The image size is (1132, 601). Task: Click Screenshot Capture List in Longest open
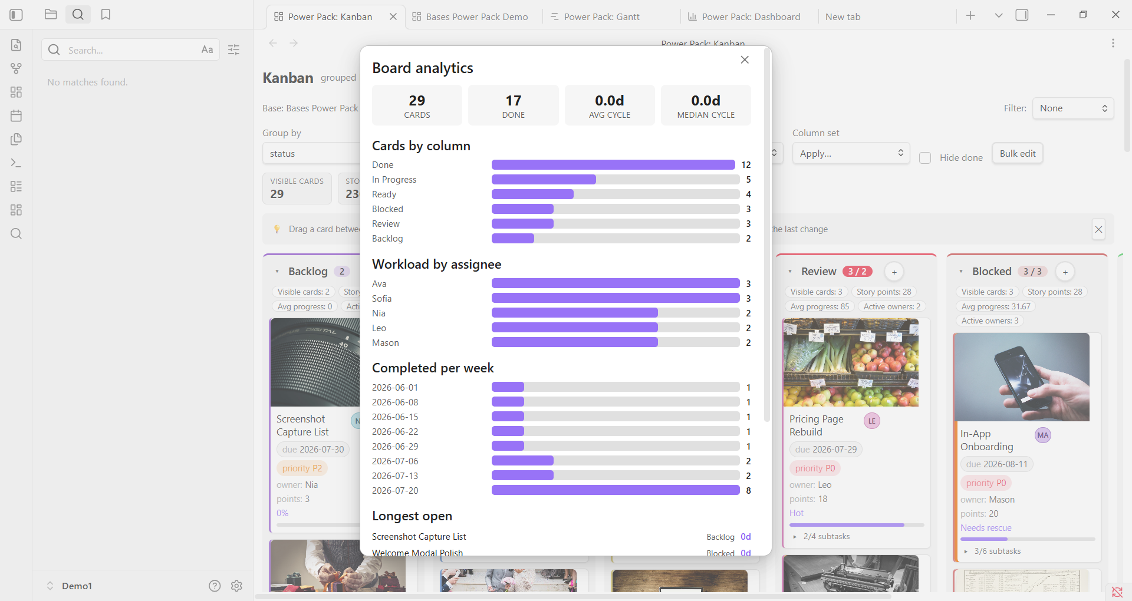[419, 537]
